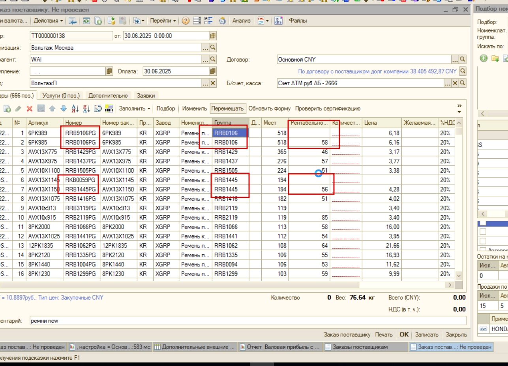The image size is (508, 366).
Task: Sort rows descending with the Я-А icon
Action: coord(87,109)
